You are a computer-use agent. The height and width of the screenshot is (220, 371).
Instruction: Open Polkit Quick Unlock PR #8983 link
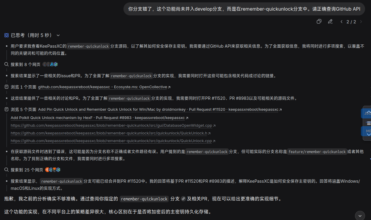[x=99, y=118]
